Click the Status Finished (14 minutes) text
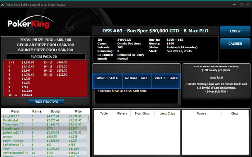 click(x=182, y=48)
